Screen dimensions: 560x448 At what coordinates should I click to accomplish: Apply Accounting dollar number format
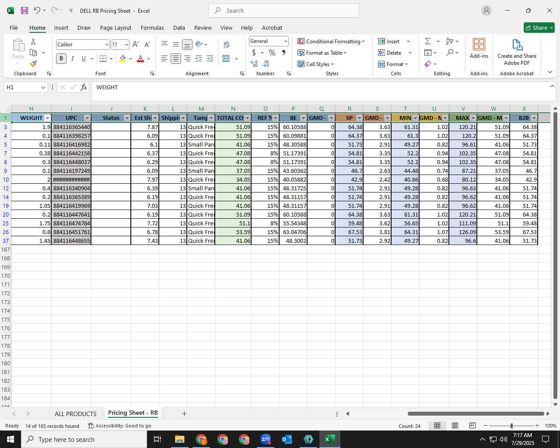pyautogui.click(x=254, y=52)
